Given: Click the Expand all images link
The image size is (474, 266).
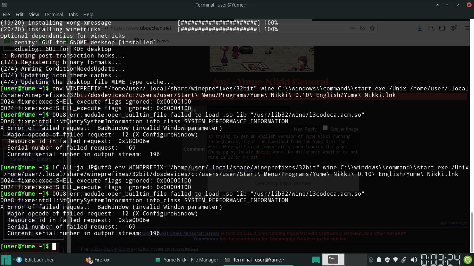Looking at the screenshot, I should click(453, 223).
